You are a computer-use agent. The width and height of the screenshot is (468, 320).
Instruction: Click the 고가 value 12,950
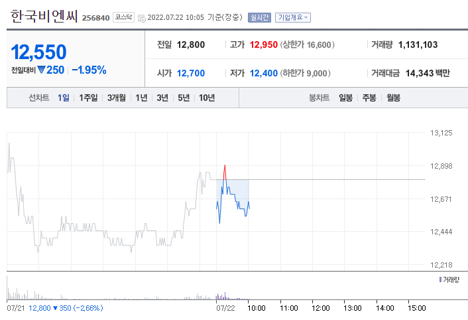pyautogui.click(x=264, y=45)
